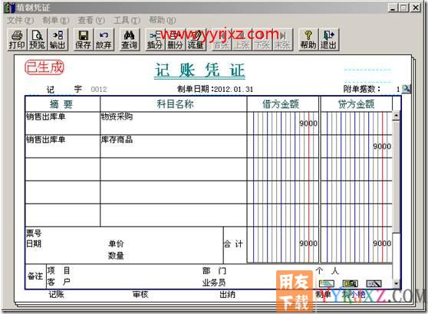Click the 插分 insert entry icon

click(x=155, y=40)
